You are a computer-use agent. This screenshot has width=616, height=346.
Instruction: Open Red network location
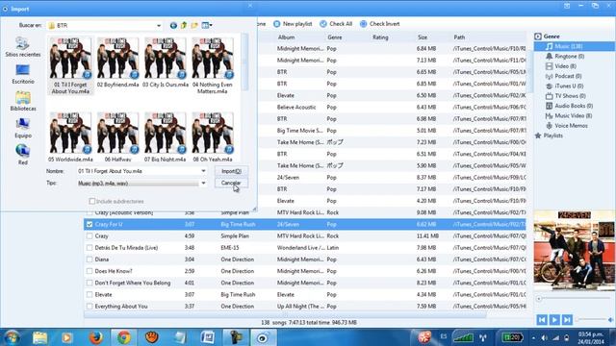(x=23, y=155)
